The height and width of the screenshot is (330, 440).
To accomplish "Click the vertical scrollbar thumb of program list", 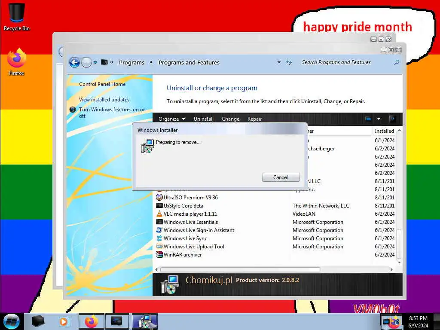I will [399, 243].
